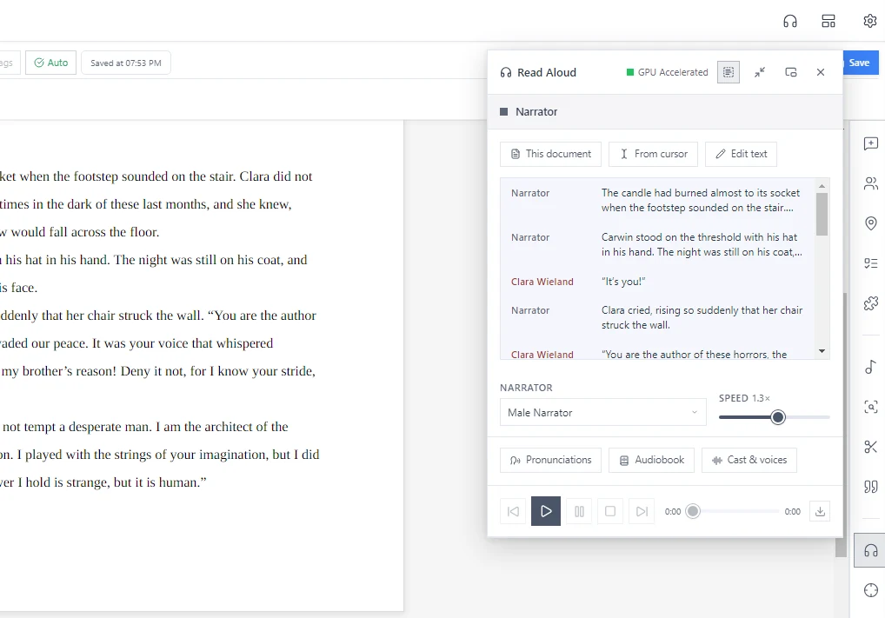The width and height of the screenshot is (885, 618).
Task: Open the comments icon in right sidebar
Action: 871,143
